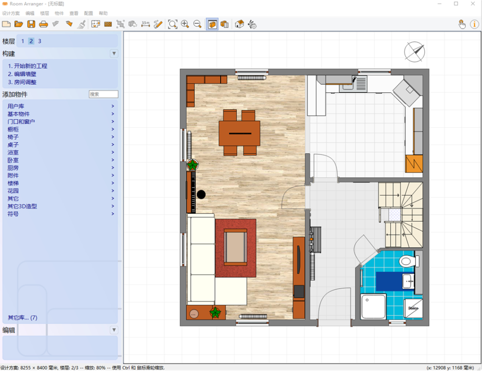The width and height of the screenshot is (483, 374).
Task: Click the 搜索 search field
Action: point(103,94)
